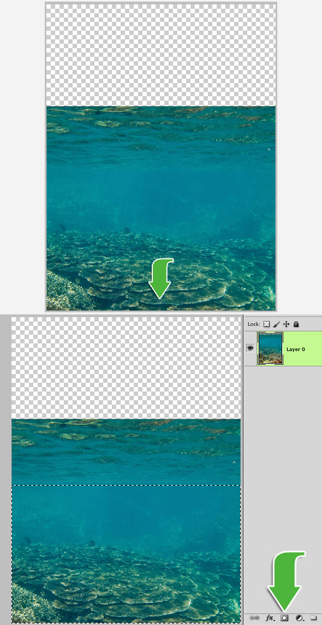Create a new group with folder icon
Image resolution: width=322 pixels, height=625 pixels.
click(313, 618)
